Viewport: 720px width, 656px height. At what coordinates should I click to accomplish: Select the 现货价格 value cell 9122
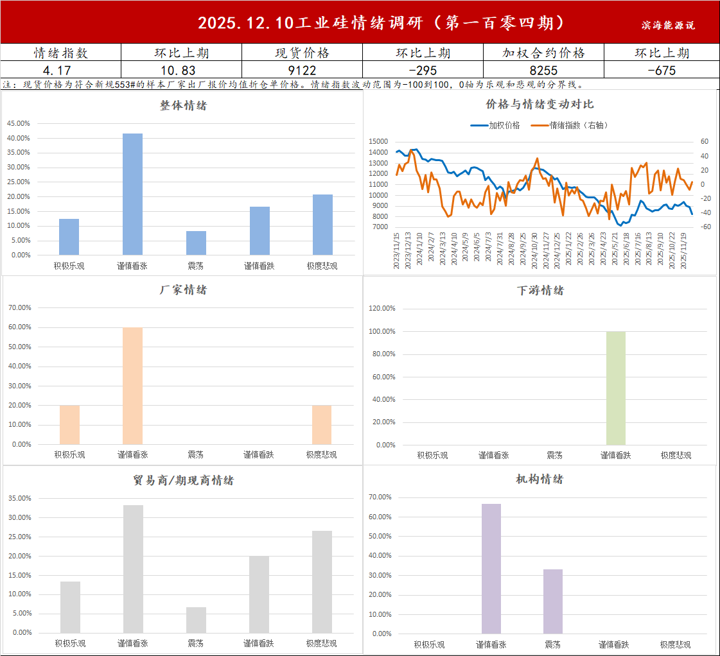[302, 71]
